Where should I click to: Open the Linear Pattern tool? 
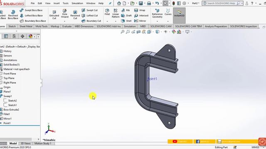tap(116, 13)
